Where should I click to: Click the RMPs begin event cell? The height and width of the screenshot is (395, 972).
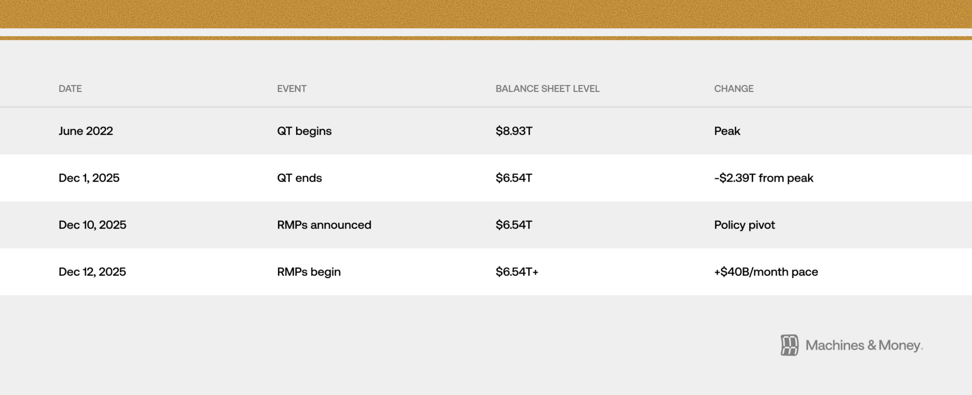[309, 272]
